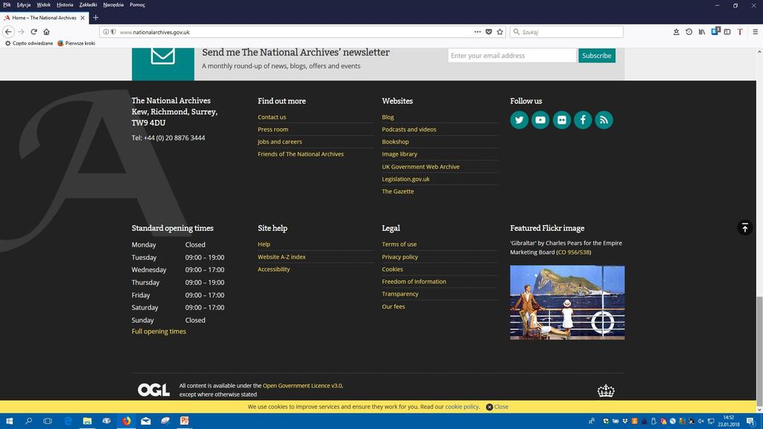Select the Home – The National Archives tab
The height and width of the screenshot is (429, 763).
click(x=44, y=18)
